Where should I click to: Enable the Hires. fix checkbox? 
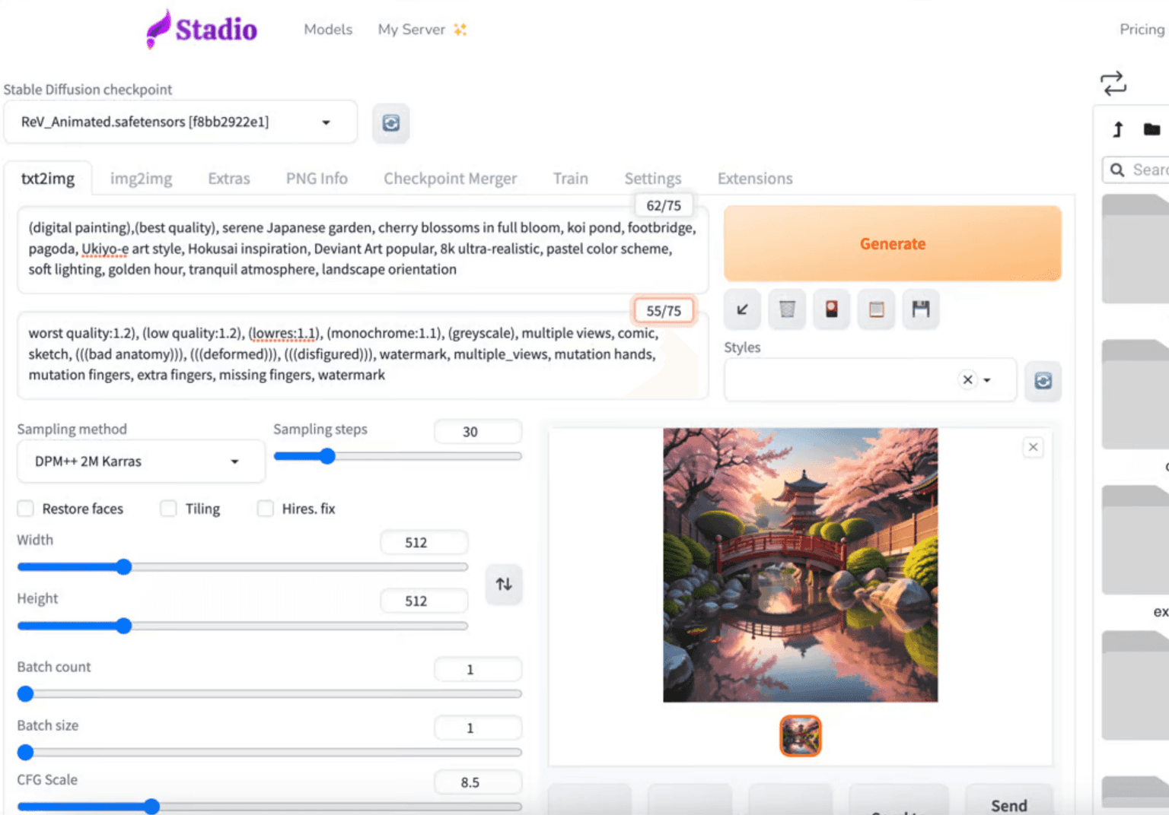pos(265,509)
